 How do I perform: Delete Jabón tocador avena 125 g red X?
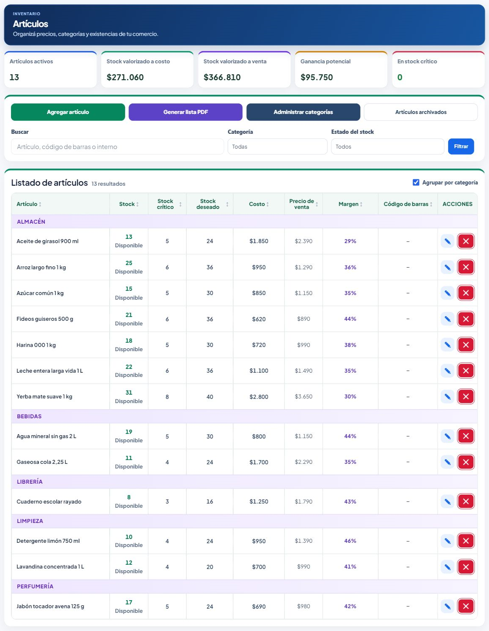[x=466, y=607]
